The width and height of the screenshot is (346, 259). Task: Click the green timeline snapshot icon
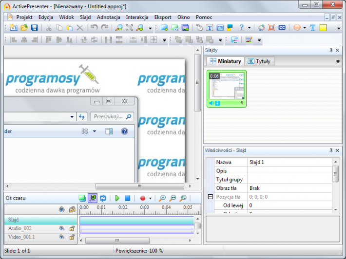pos(82,198)
